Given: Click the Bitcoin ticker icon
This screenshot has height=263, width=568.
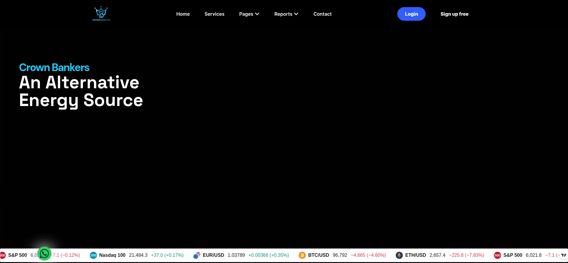Looking at the screenshot, I should tap(302, 255).
